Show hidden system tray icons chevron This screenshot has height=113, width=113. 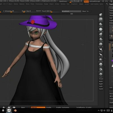(99, 110)
